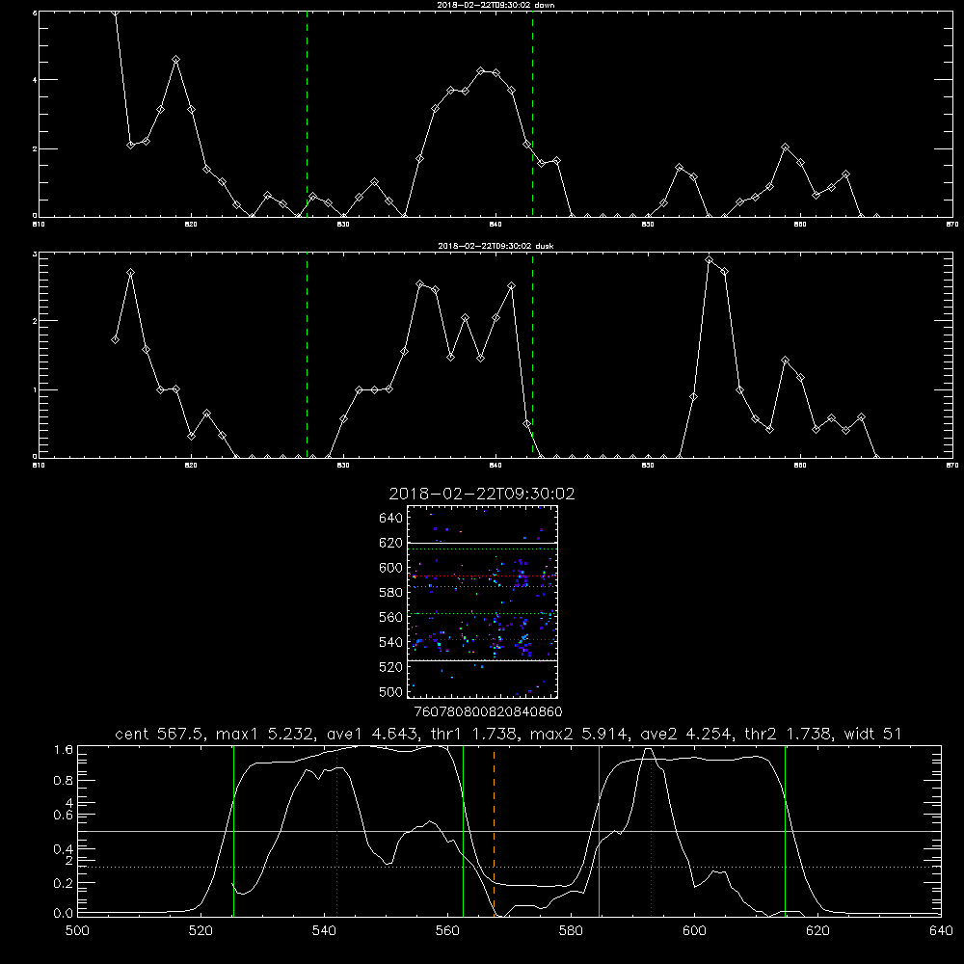964x964 pixels.
Task: Click the red dotted line near 593 in bottom plot
Action: [x=651, y=830]
